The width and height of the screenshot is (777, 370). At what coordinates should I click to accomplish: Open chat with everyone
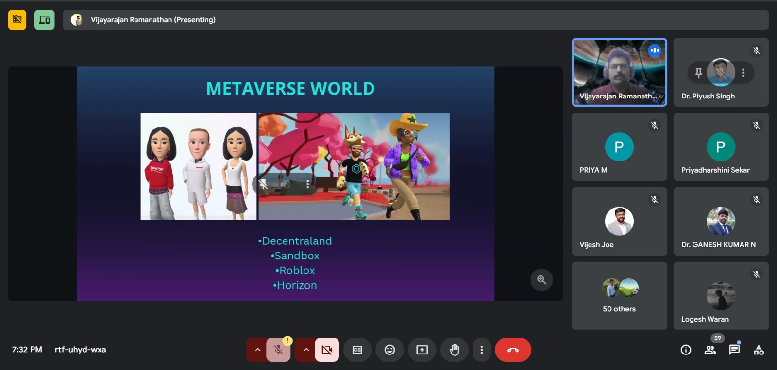click(734, 350)
